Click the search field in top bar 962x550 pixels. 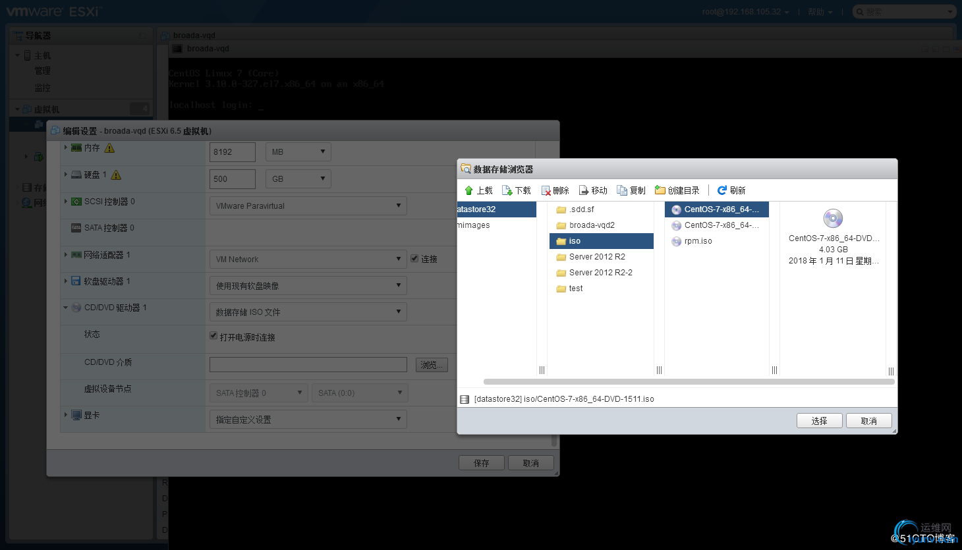click(904, 12)
